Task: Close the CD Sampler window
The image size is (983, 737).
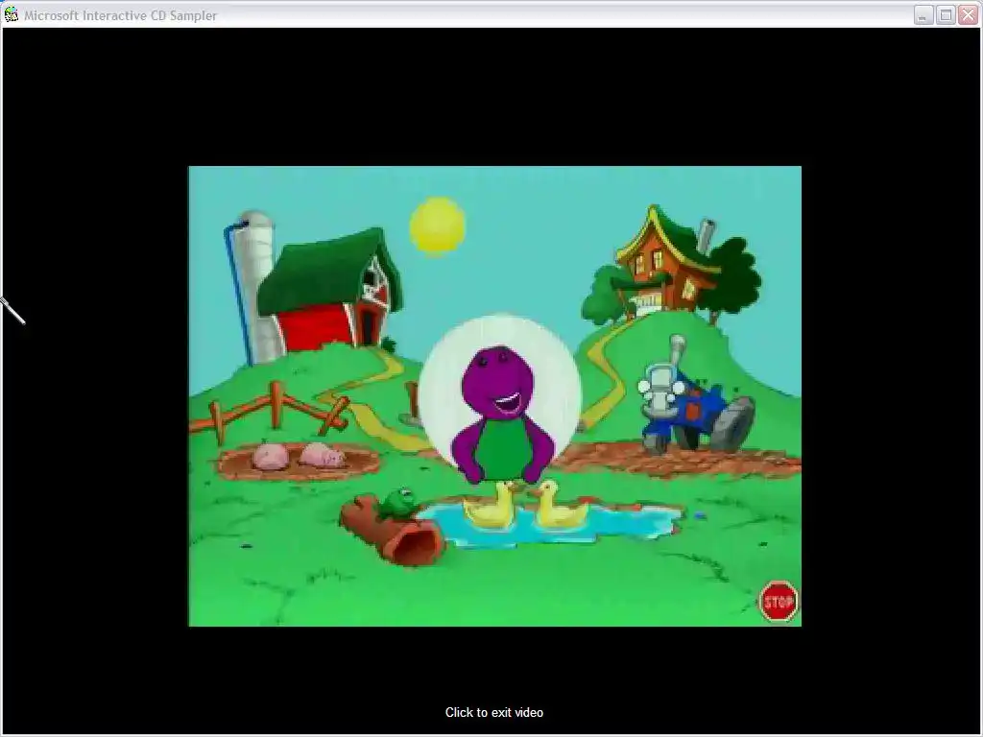Action: [968, 15]
